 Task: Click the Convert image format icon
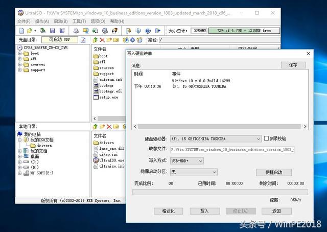[x=85, y=31]
